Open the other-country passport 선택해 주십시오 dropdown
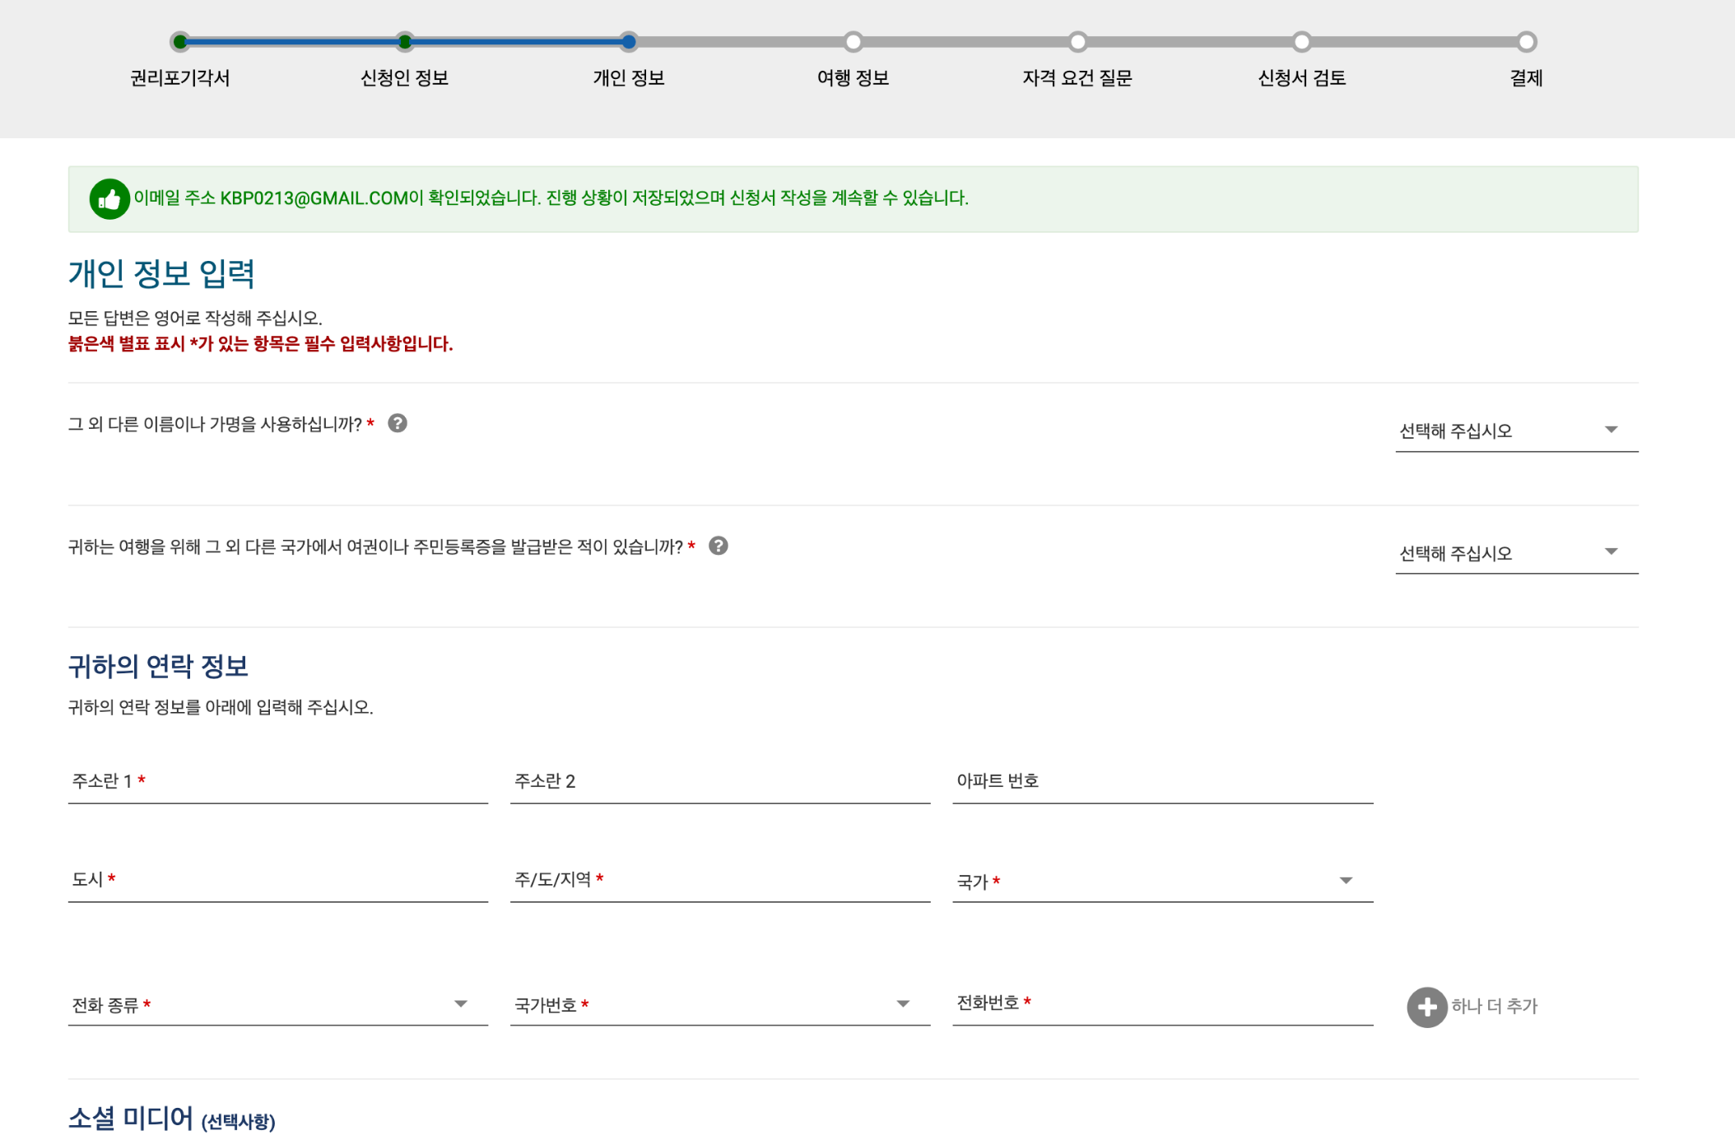 pyautogui.click(x=1515, y=552)
